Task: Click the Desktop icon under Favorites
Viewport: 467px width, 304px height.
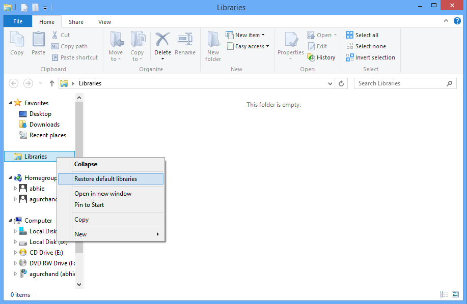Action: tap(23, 114)
